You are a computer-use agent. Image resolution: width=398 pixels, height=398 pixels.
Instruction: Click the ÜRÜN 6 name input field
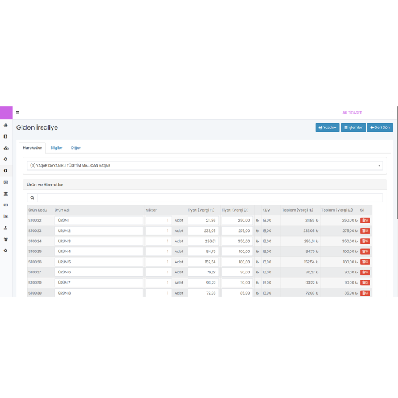98,272
